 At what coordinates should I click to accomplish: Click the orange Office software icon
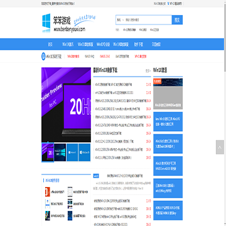48,191
